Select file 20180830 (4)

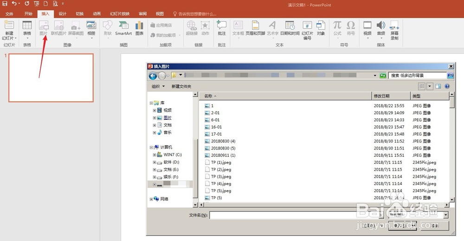pyautogui.click(x=223, y=141)
